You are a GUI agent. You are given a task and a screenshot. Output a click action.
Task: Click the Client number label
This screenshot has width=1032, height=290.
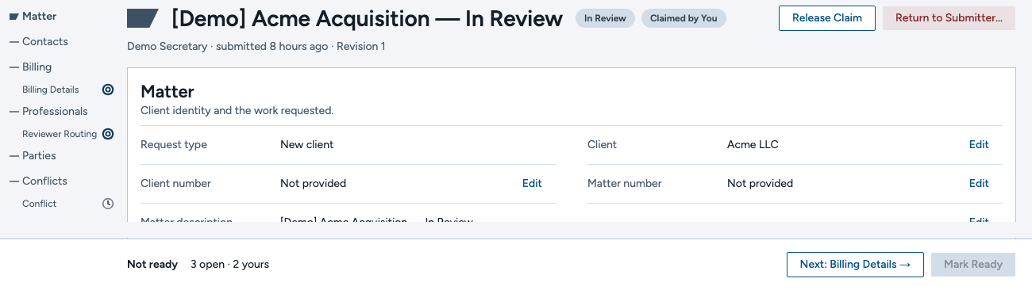click(175, 183)
